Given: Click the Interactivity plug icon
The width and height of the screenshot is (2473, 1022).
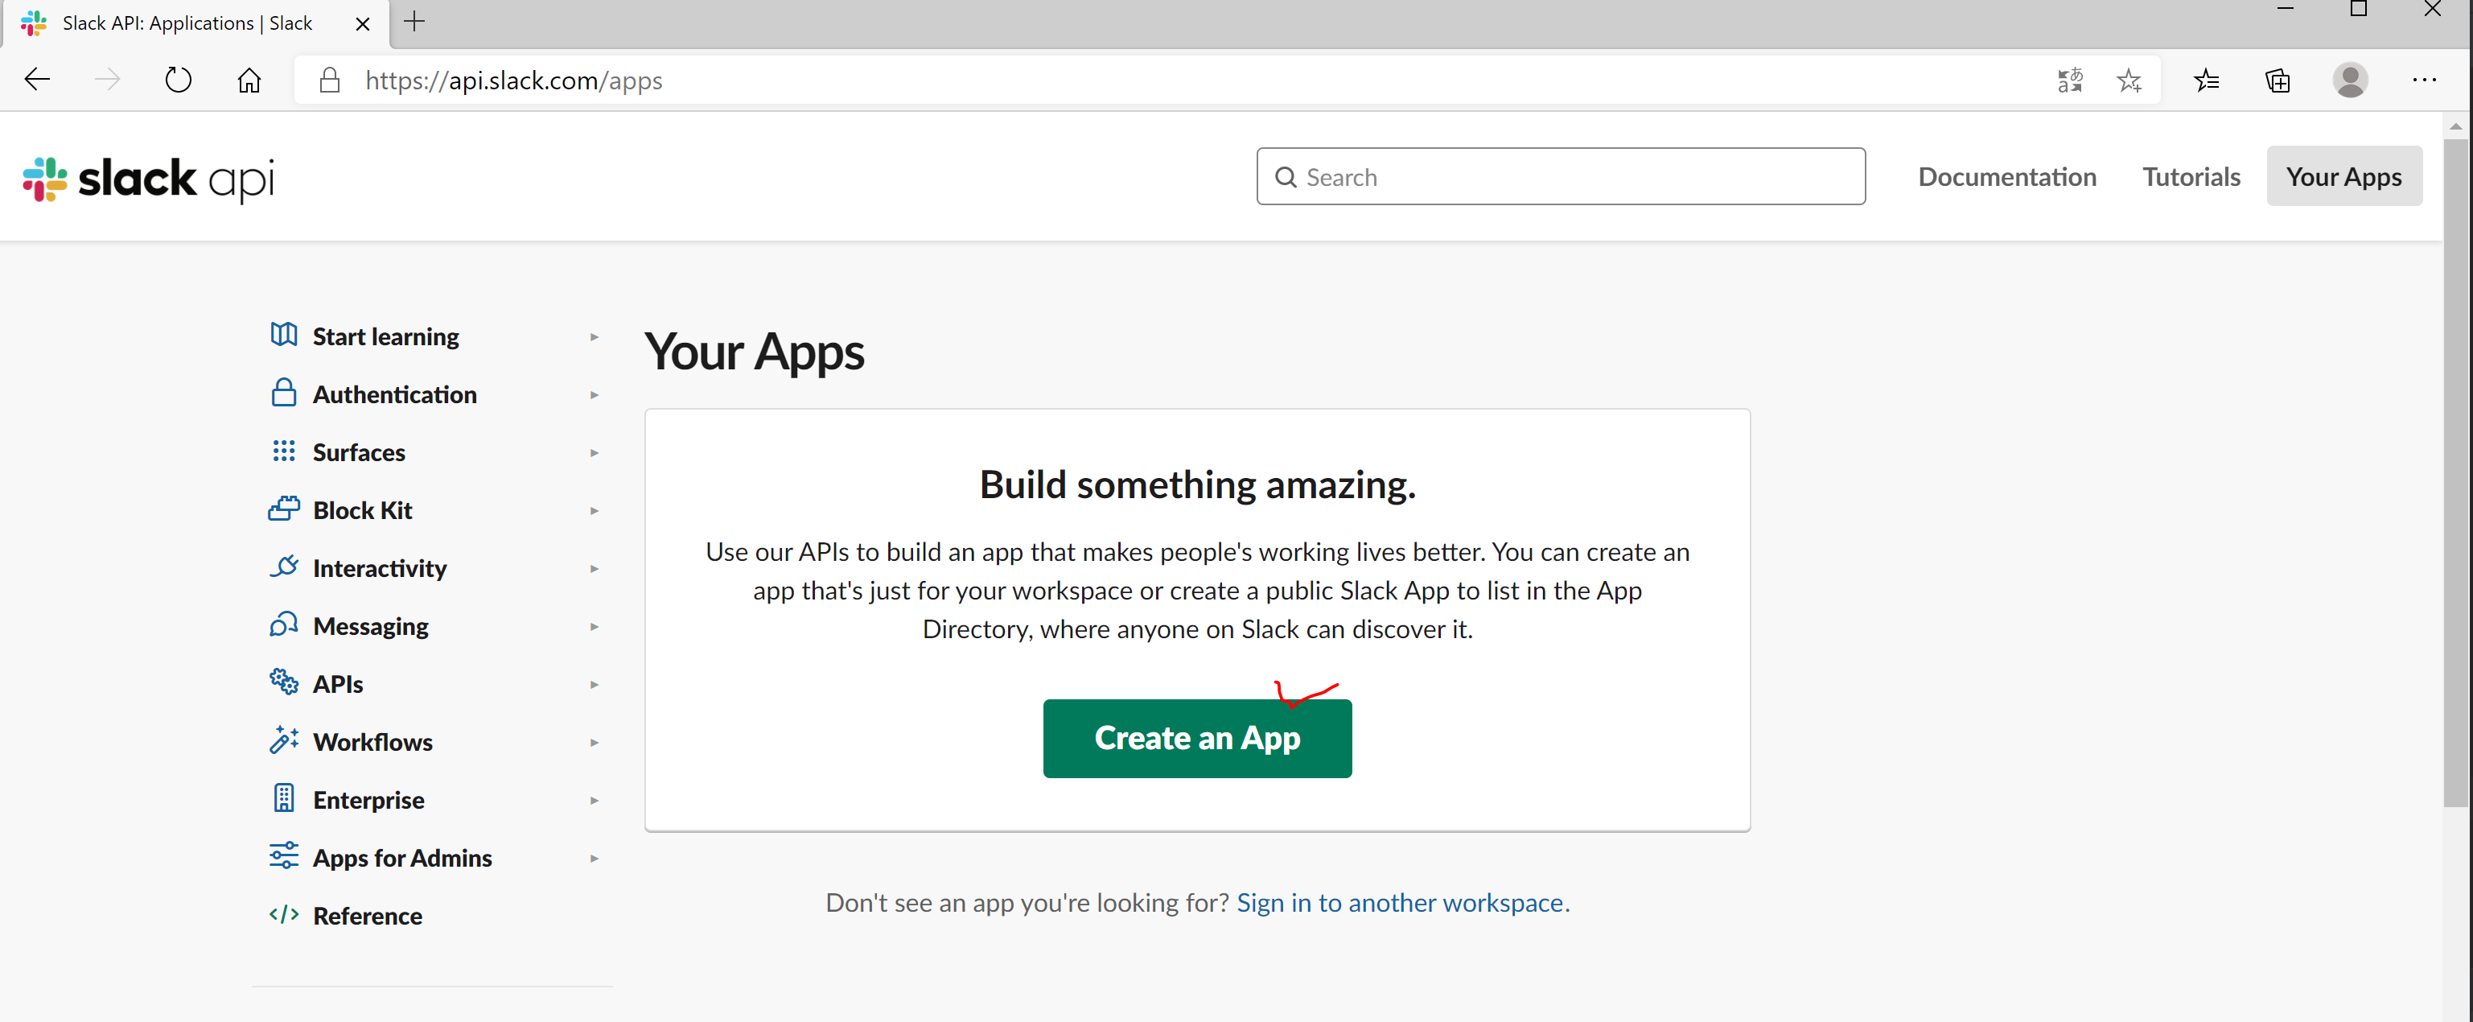Looking at the screenshot, I should tap(283, 567).
